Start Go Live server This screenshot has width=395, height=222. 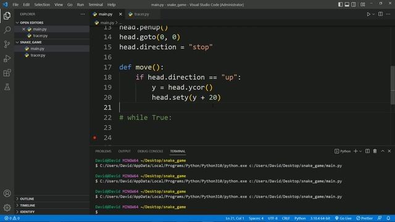(343, 218)
